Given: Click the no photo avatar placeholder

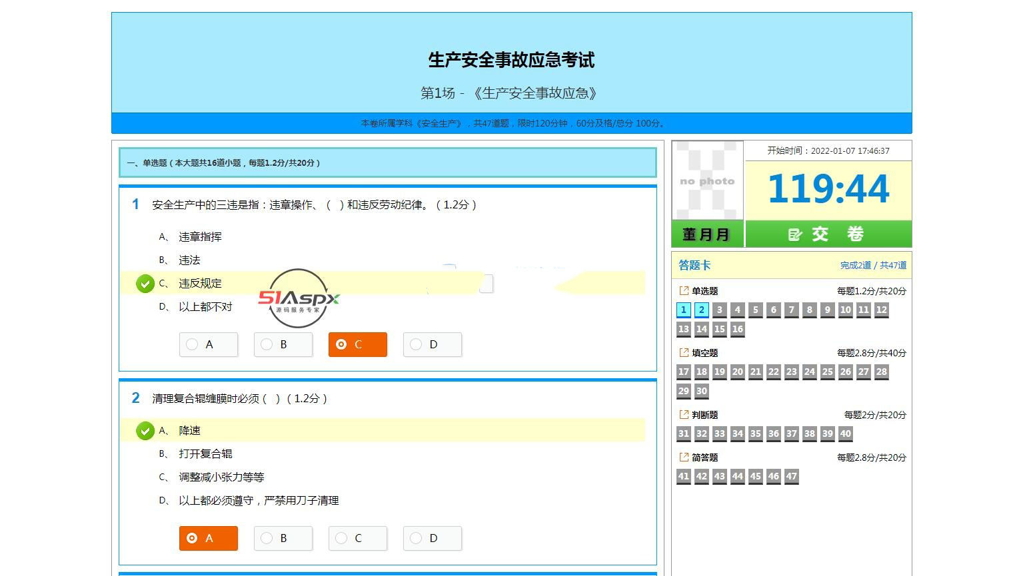Looking at the screenshot, I should (707, 180).
